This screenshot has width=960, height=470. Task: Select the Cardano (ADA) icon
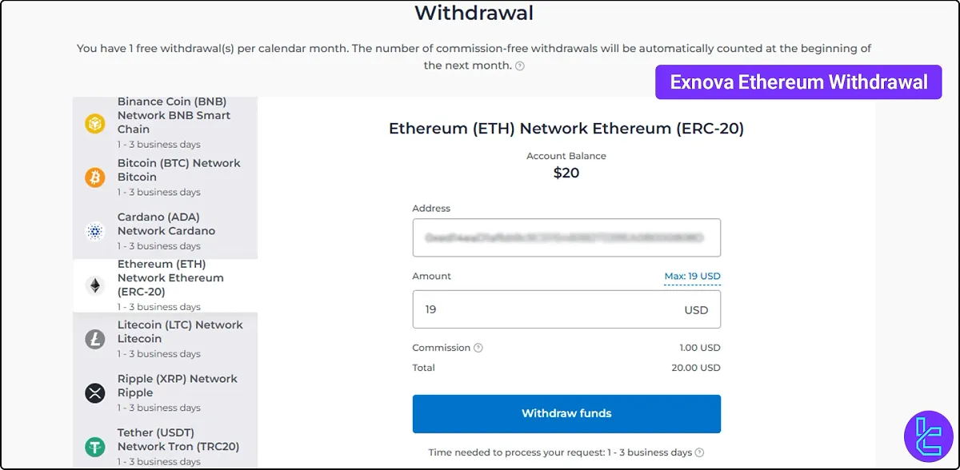point(94,231)
